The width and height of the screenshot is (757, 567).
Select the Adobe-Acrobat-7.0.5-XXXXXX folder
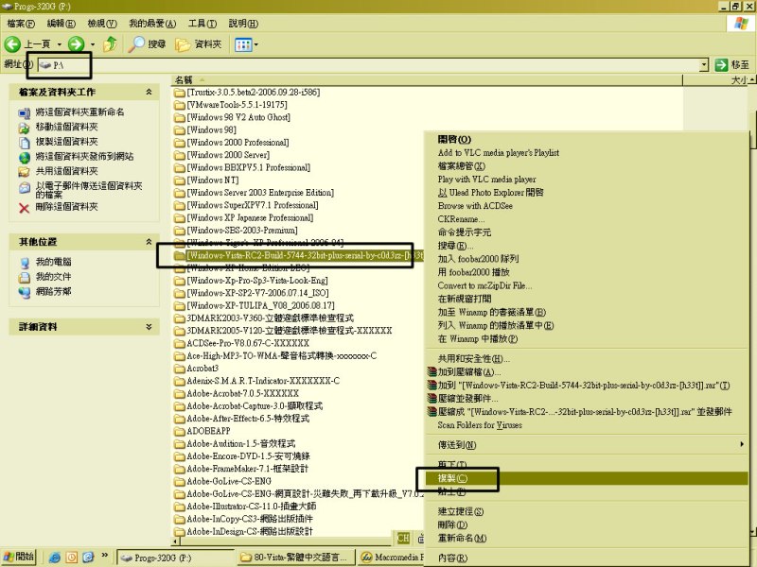tap(236, 394)
